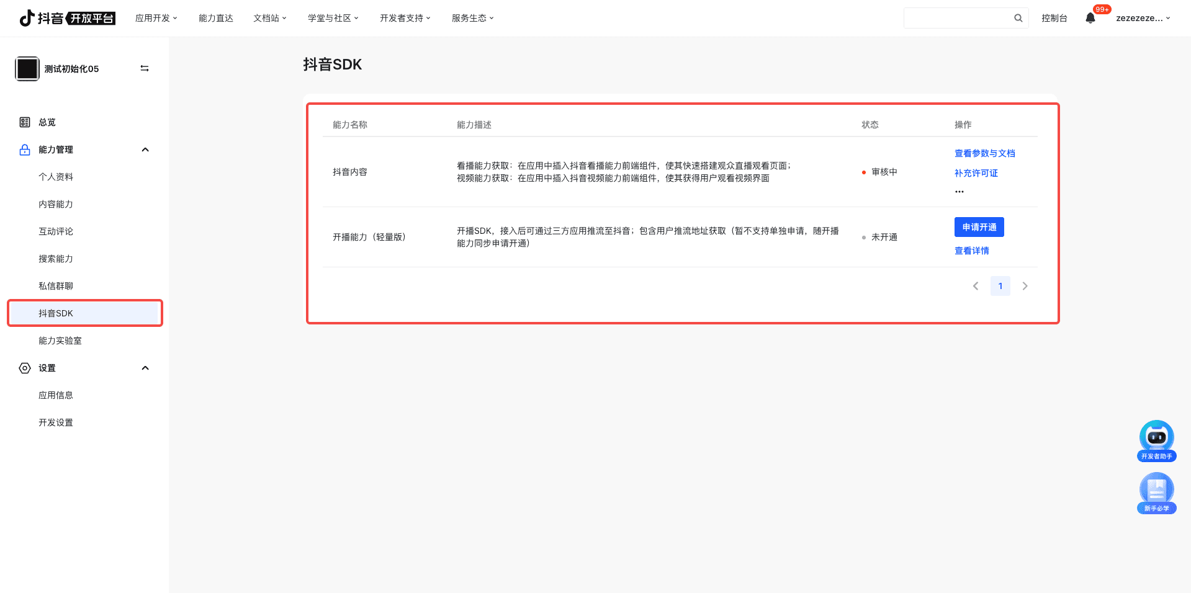This screenshot has height=593, width=1191.
Task: Click the 总览 overview icon
Action: coord(25,122)
